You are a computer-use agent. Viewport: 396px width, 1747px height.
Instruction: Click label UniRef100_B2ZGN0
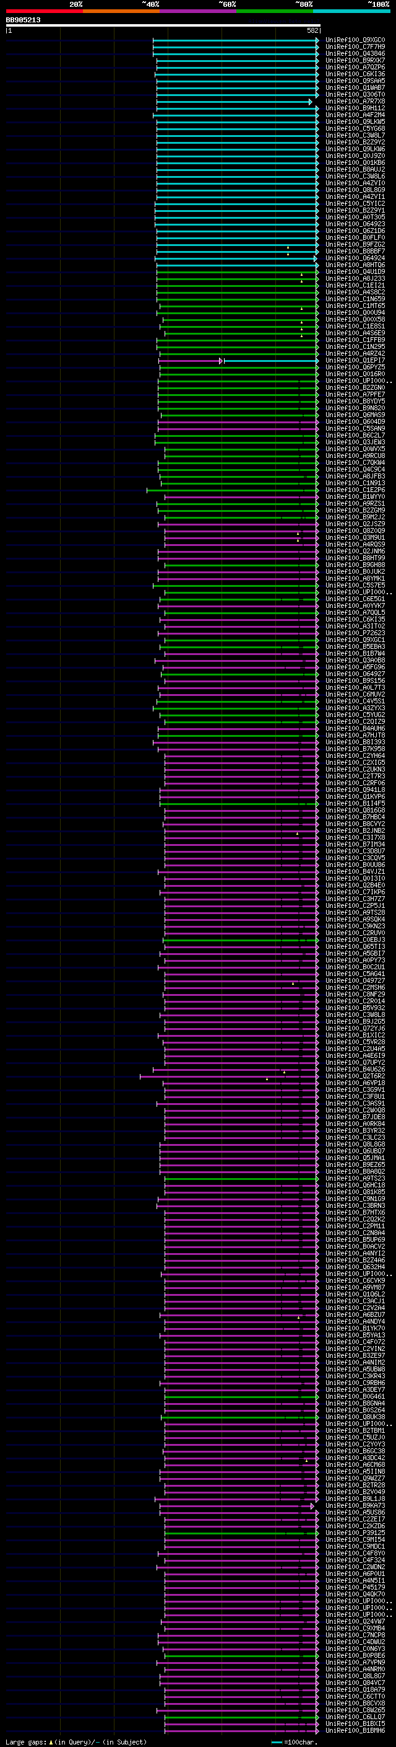click(x=355, y=388)
